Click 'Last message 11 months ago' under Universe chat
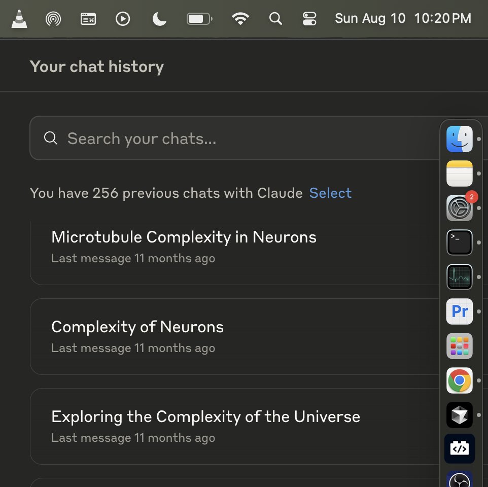 (x=133, y=438)
